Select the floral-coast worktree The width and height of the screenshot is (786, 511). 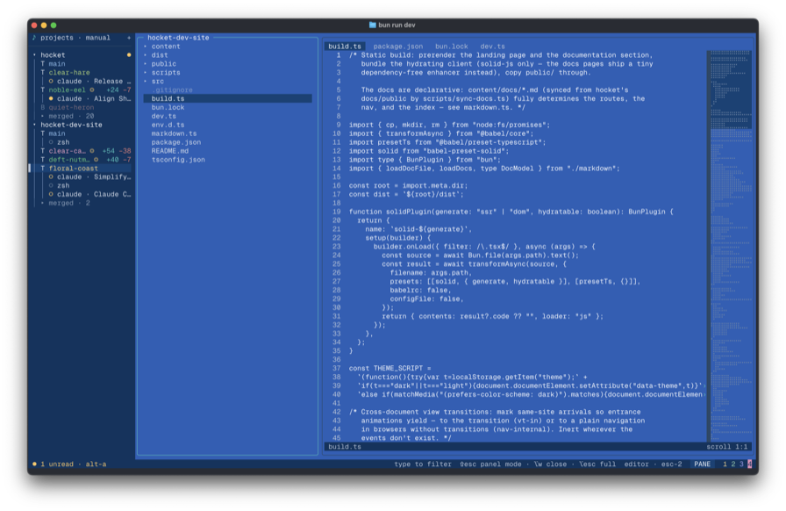[x=73, y=169]
